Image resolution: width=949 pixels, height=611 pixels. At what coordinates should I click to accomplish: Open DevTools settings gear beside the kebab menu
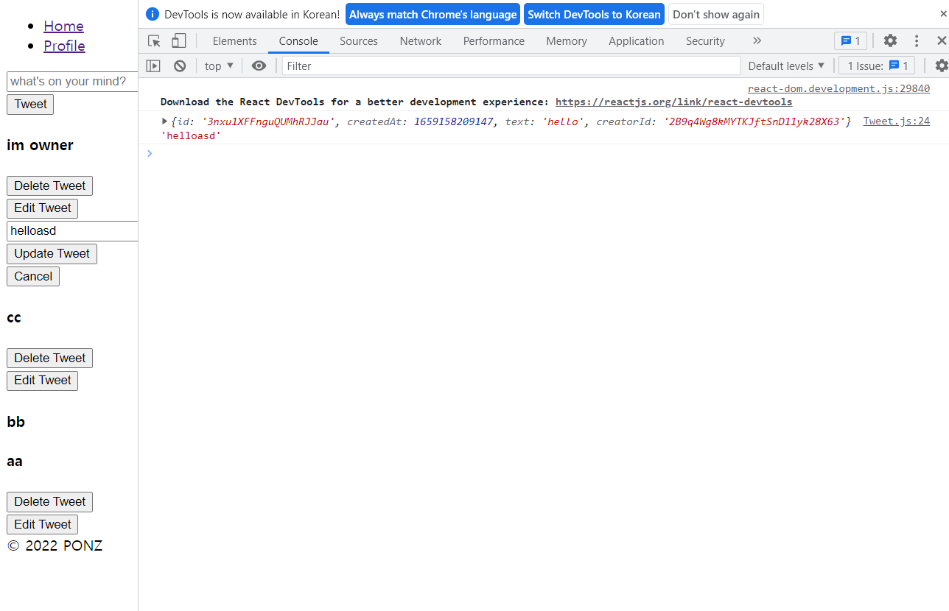[x=890, y=41]
